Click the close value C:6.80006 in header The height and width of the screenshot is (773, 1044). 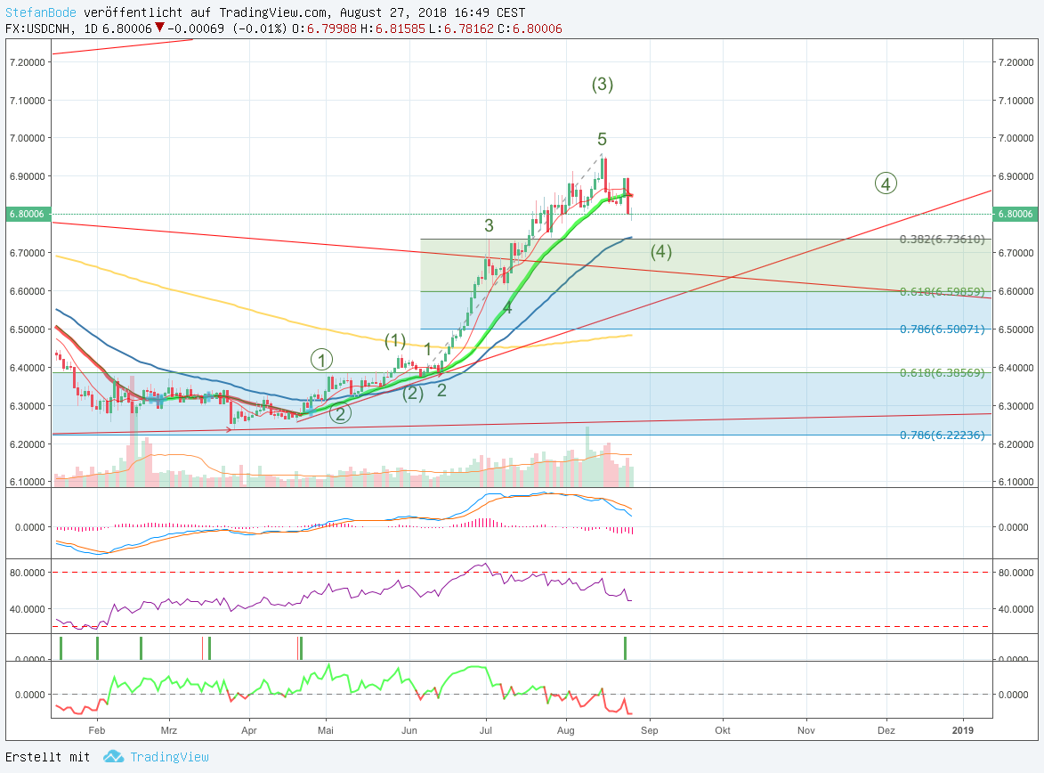click(x=530, y=28)
